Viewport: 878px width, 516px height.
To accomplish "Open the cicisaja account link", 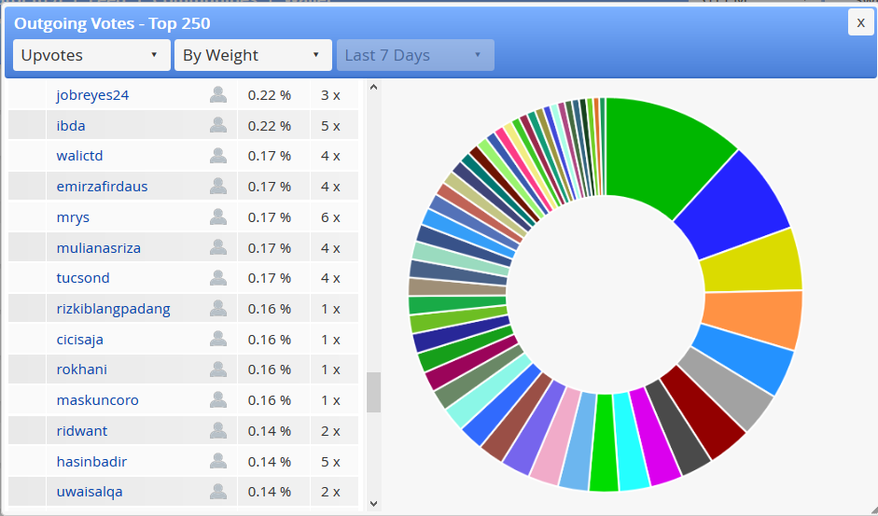I will [79, 340].
